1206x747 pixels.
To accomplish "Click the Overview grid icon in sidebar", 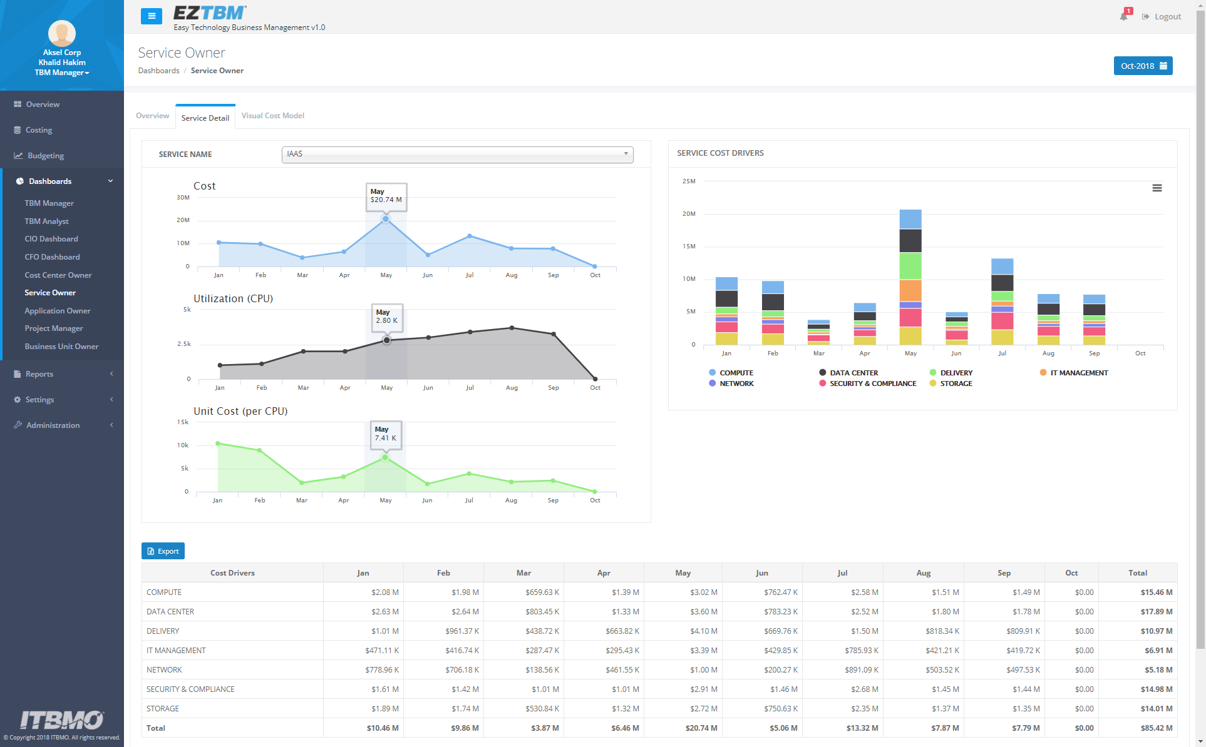I will 18,104.
